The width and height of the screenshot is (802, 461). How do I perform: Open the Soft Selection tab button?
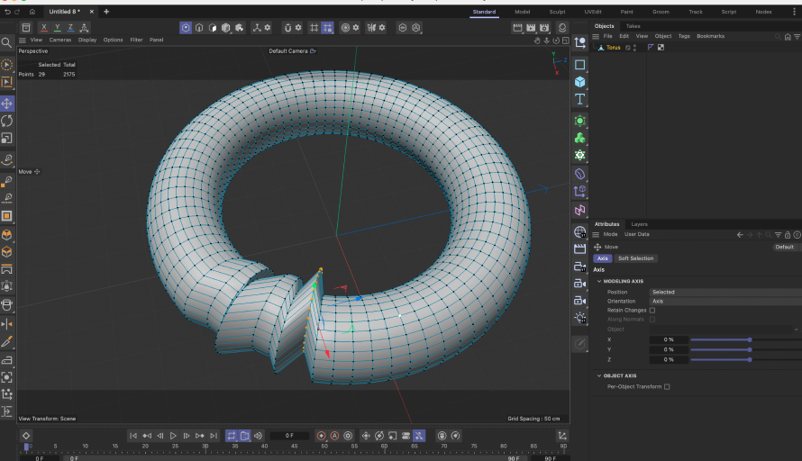point(635,258)
